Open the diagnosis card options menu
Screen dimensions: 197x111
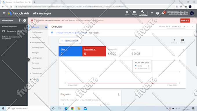click(118, 94)
